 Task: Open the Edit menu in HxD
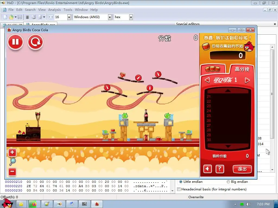[x=19, y=10]
